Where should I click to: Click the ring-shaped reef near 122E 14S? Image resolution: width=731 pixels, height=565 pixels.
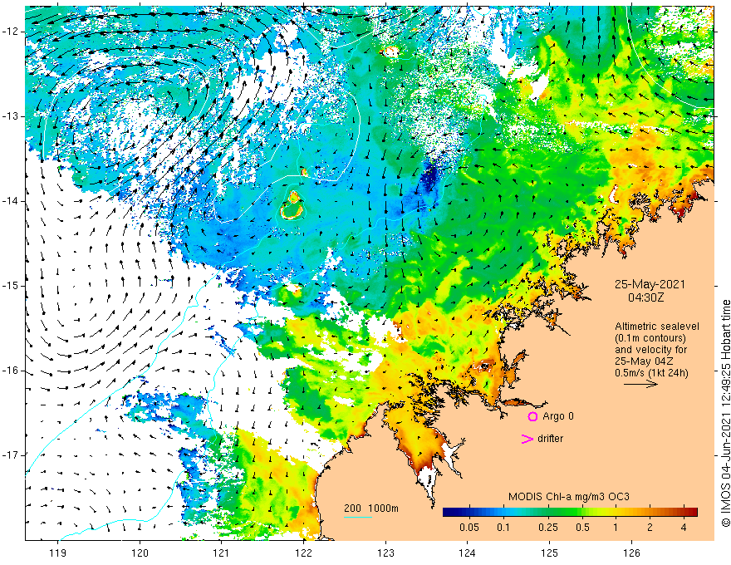[x=292, y=205]
